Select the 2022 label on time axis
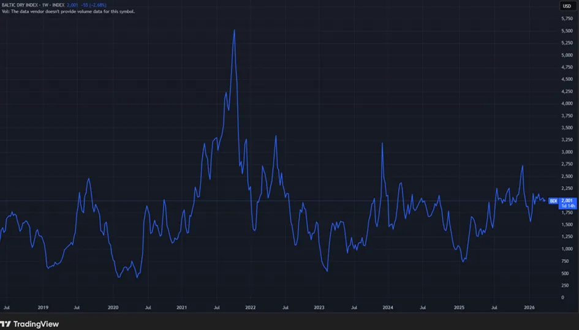579x330 pixels. (x=250, y=307)
